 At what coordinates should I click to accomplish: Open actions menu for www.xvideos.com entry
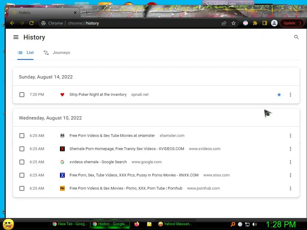290,149
